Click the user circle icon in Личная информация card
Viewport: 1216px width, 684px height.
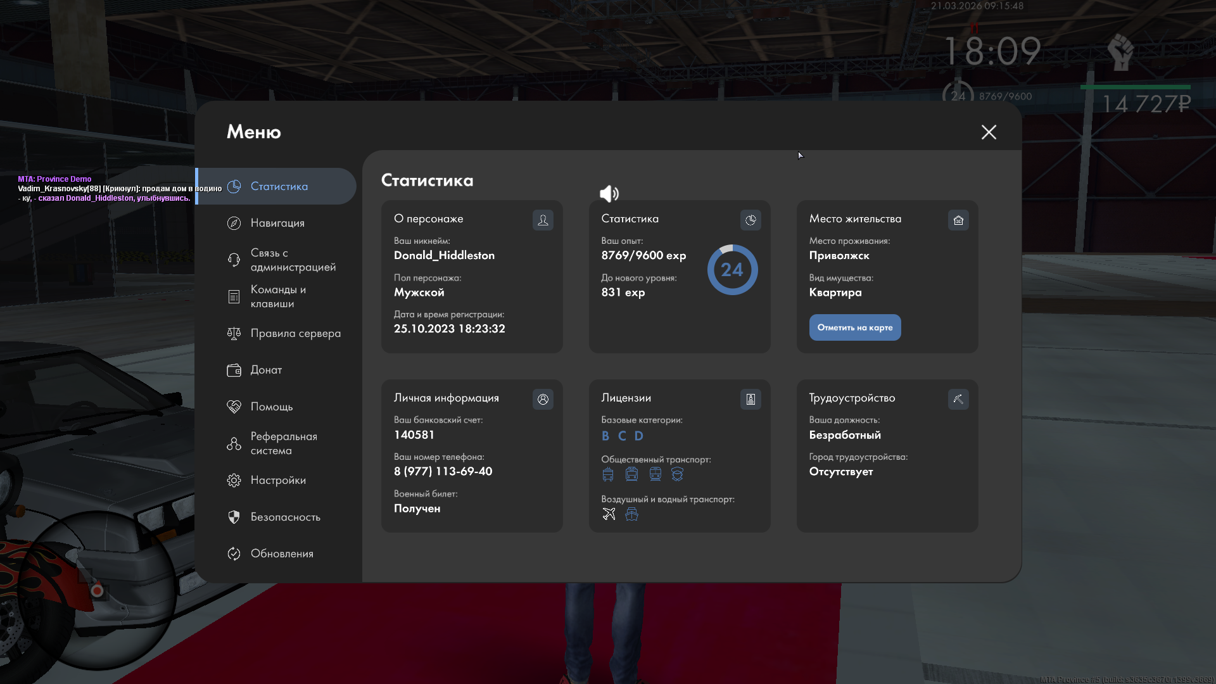click(543, 399)
